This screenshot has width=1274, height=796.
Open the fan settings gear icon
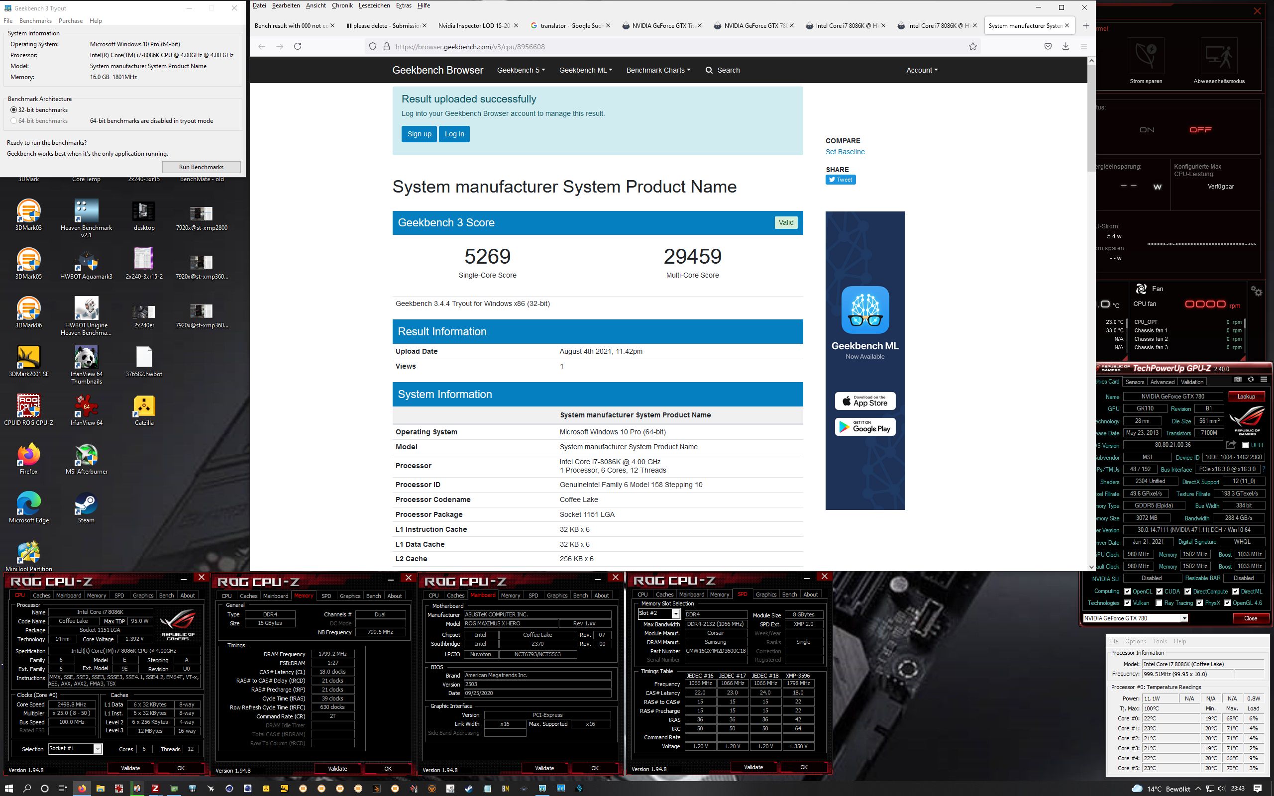[x=1257, y=291]
